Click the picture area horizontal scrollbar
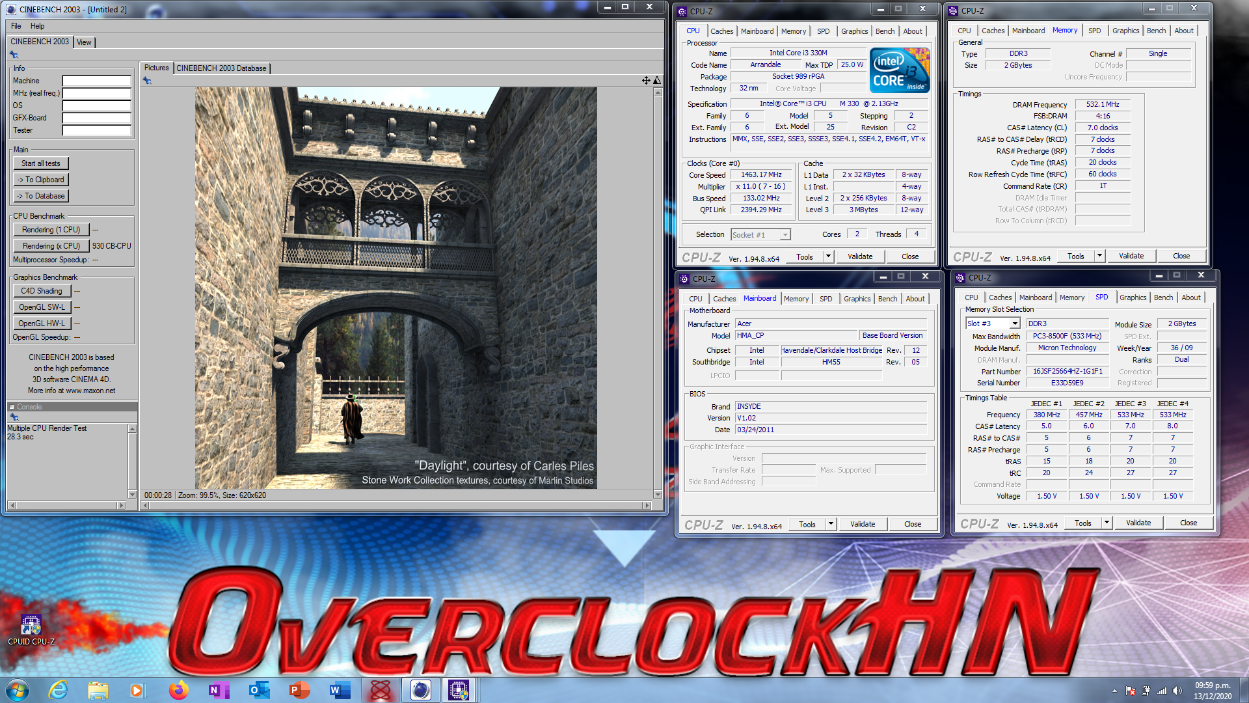1249x703 pixels. click(396, 505)
